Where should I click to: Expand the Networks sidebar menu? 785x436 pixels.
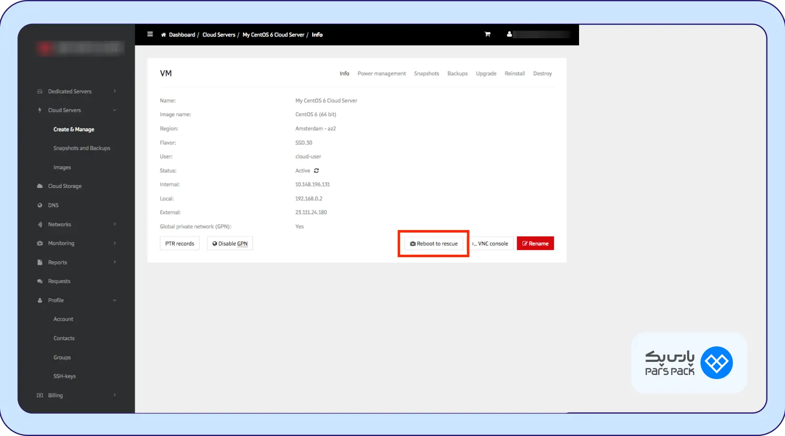click(x=115, y=224)
